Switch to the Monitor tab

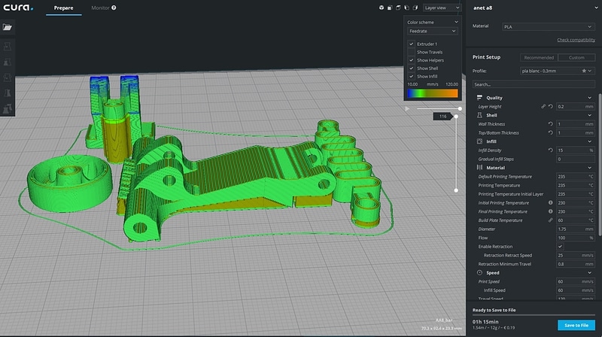pos(100,8)
